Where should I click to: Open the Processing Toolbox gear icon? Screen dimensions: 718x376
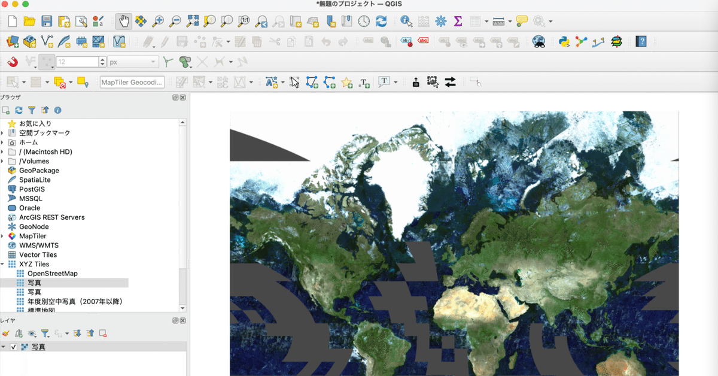coord(440,21)
